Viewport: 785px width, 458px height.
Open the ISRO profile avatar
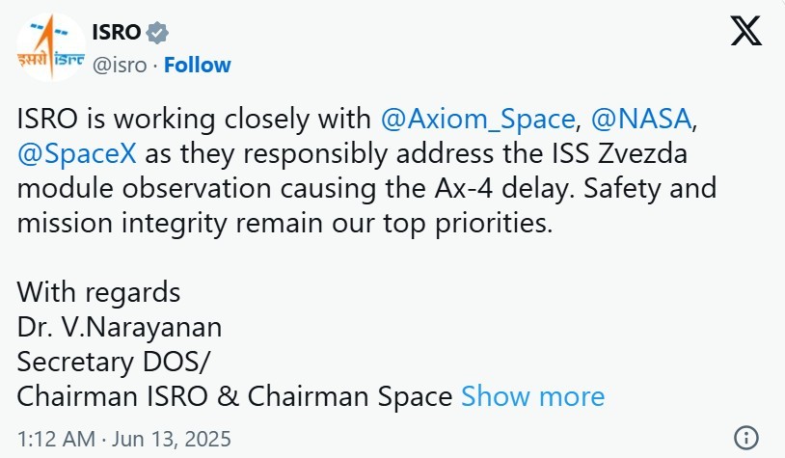(51, 47)
